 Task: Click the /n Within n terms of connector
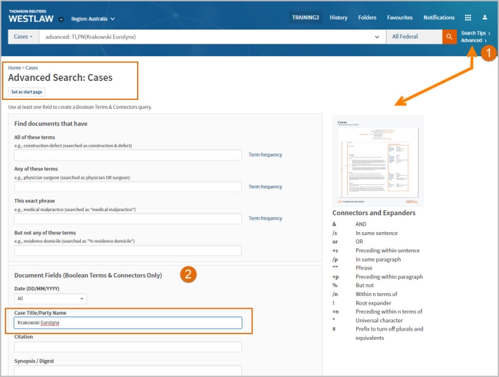point(365,294)
